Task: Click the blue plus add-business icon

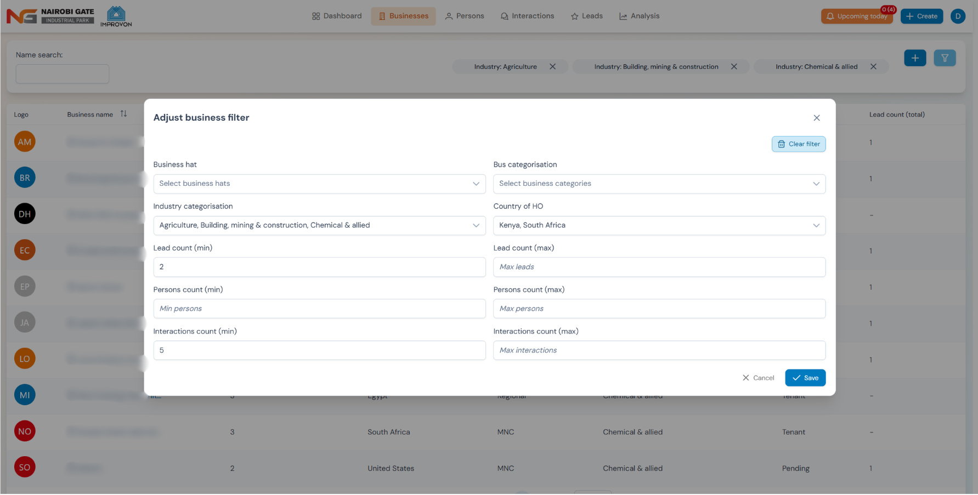Action: (x=914, y=58)
